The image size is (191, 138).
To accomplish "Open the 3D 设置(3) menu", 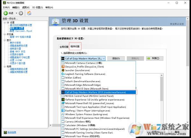I will pos(37,7).
